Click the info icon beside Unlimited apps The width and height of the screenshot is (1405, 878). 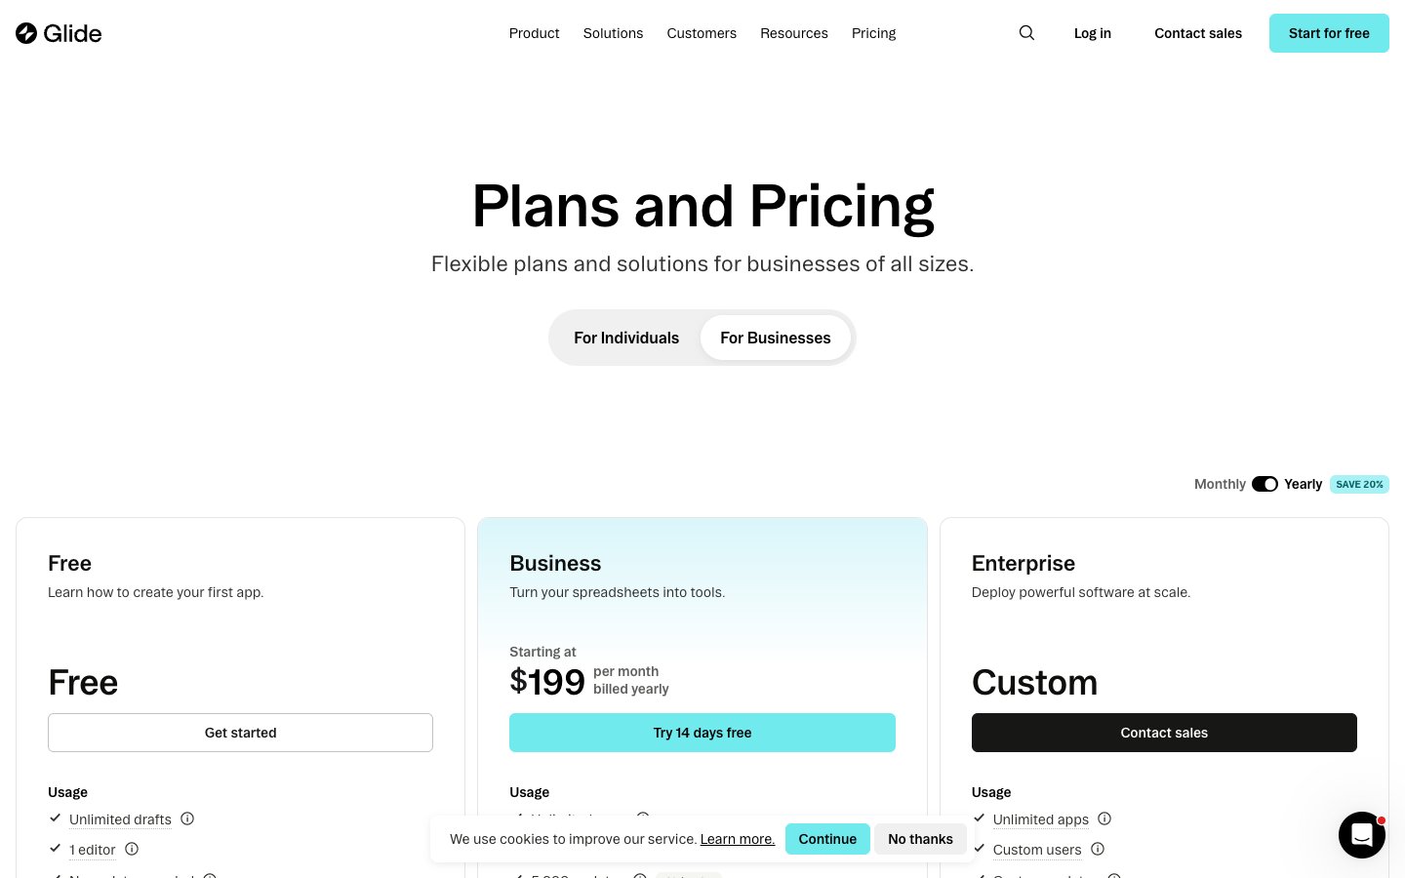tap(1104, 818)
